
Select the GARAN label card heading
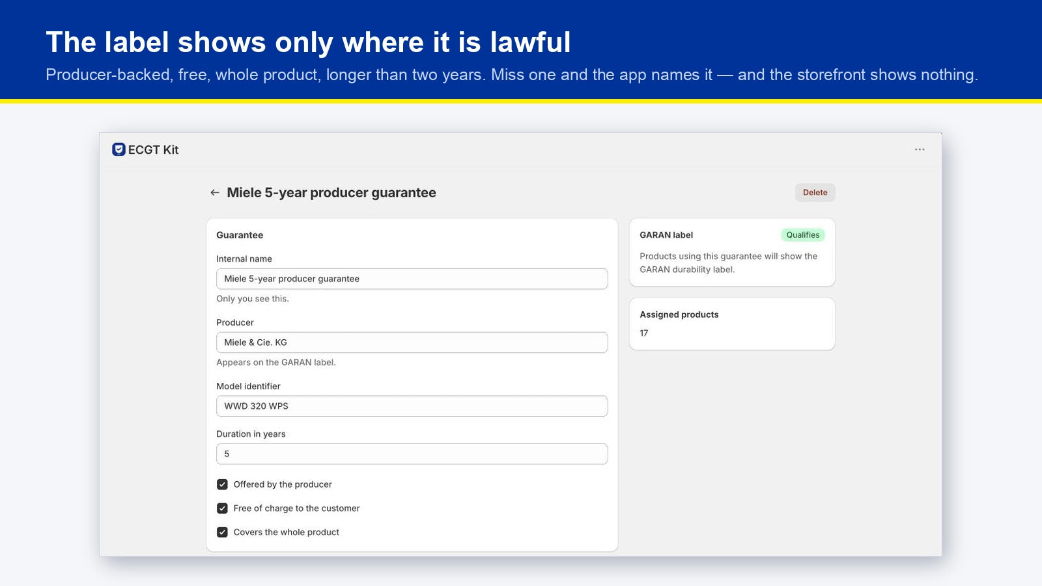point(666,235)
